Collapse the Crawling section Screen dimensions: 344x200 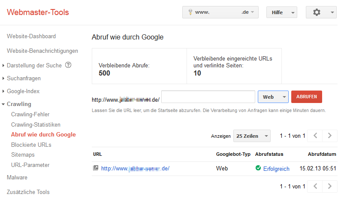click(x=19, y=104)
